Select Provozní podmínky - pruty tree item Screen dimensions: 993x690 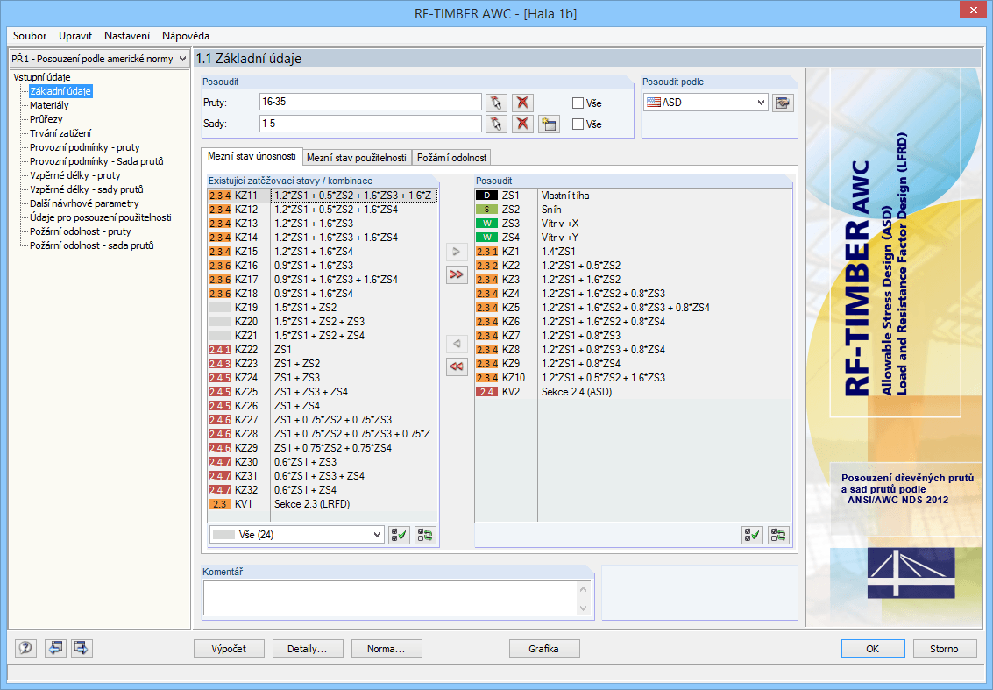85,147
